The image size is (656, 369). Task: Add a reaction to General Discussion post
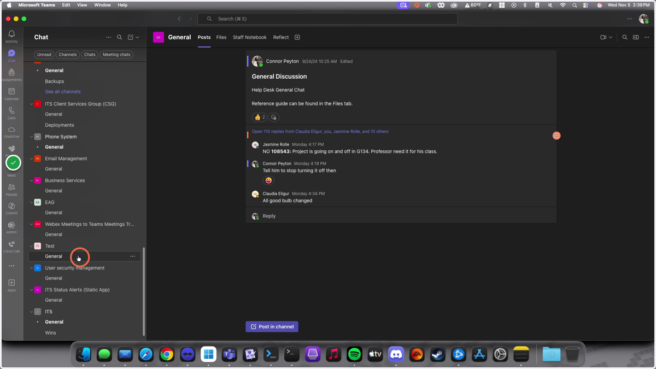274,117
